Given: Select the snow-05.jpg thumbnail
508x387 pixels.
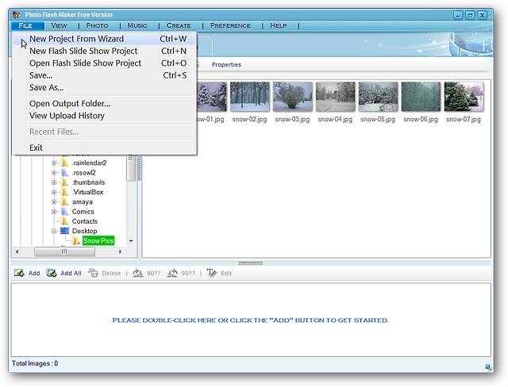Looking at the screenshot, I should pos(378,97).
